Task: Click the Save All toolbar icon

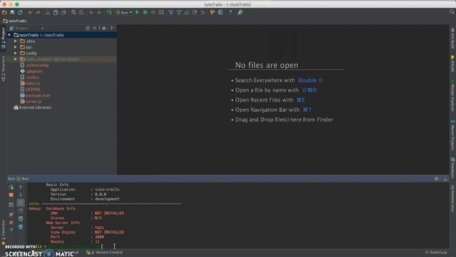Action: 12,13
